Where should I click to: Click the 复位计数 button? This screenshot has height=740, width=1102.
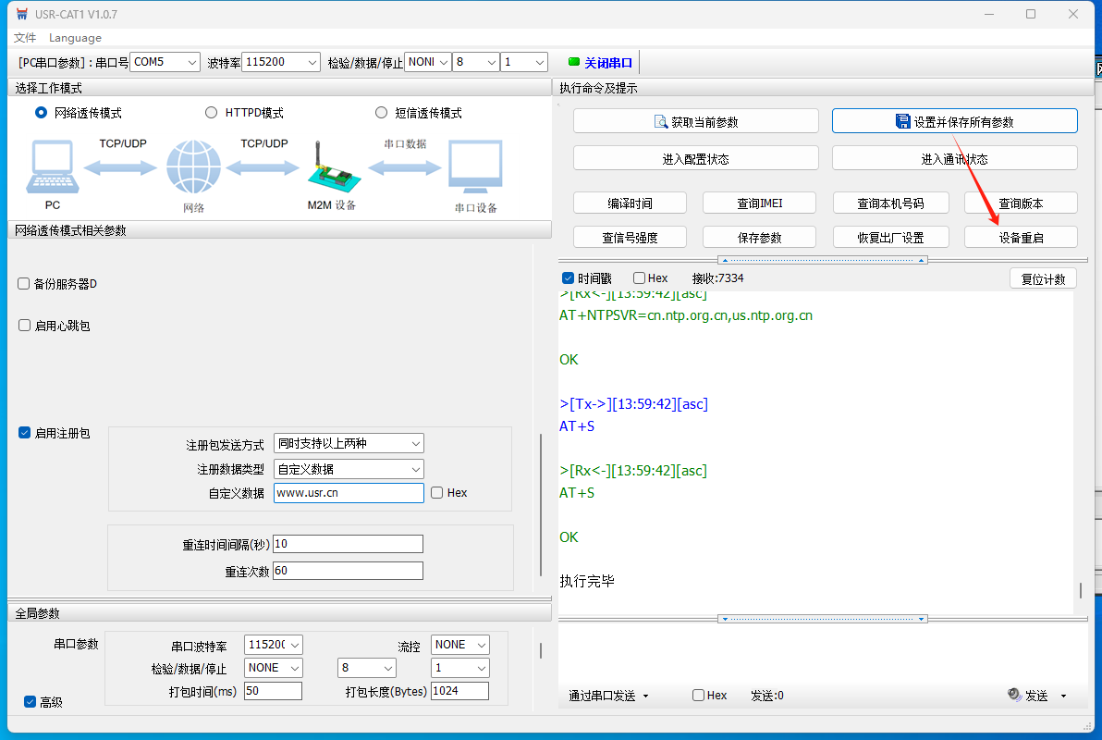pos(1043,279)
